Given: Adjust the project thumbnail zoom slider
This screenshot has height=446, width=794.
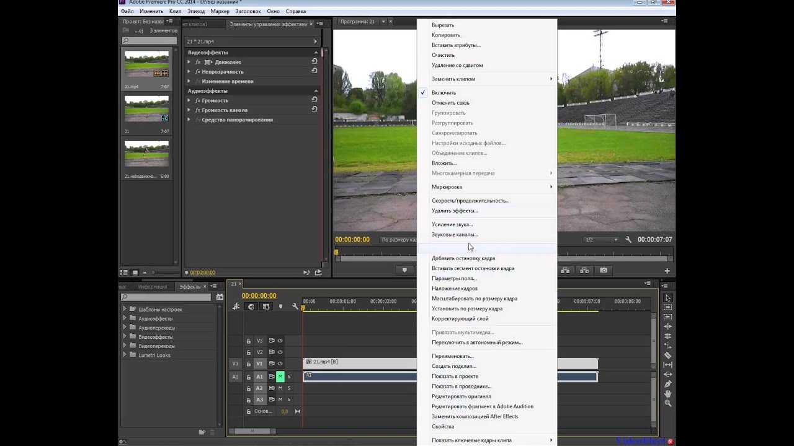Looking at the screenshot, I should [154, 273].
